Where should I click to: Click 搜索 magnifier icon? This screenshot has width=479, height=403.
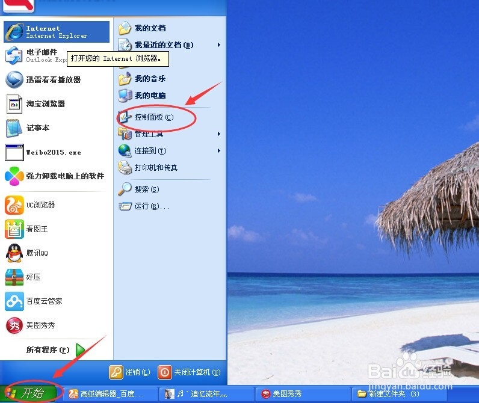(x=125, y=189)
